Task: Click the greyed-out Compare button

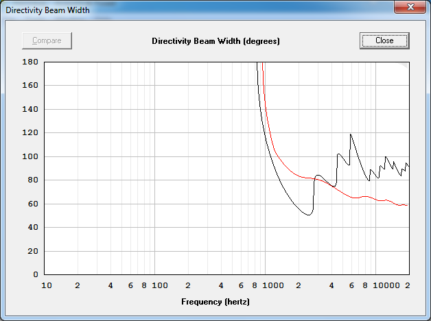Action: point(47,40)
